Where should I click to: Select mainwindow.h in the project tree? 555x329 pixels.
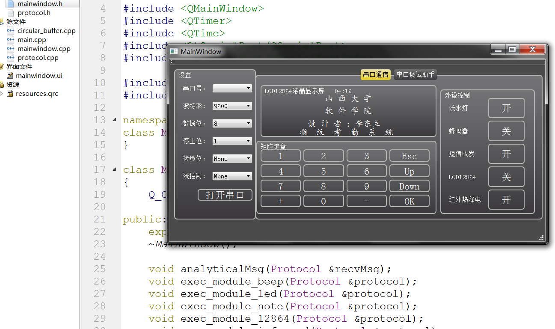tap(40, 4)
